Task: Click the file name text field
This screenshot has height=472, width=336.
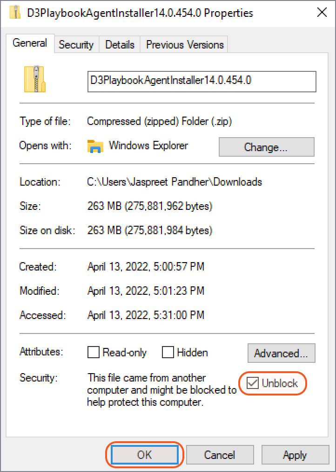Action: point(202,81)
